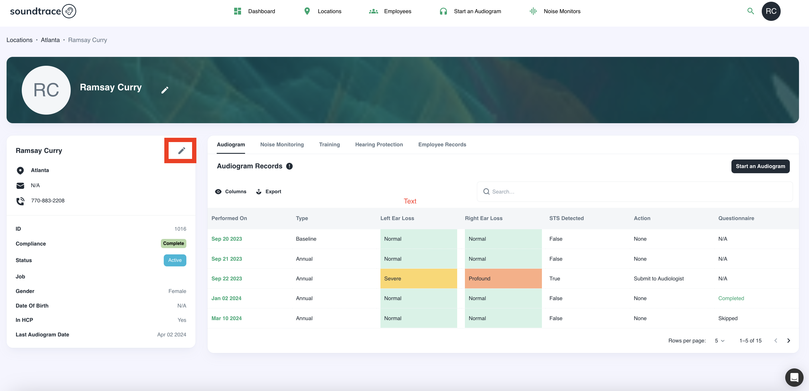Open the Sep 22 2023 audiogram record

226,278
